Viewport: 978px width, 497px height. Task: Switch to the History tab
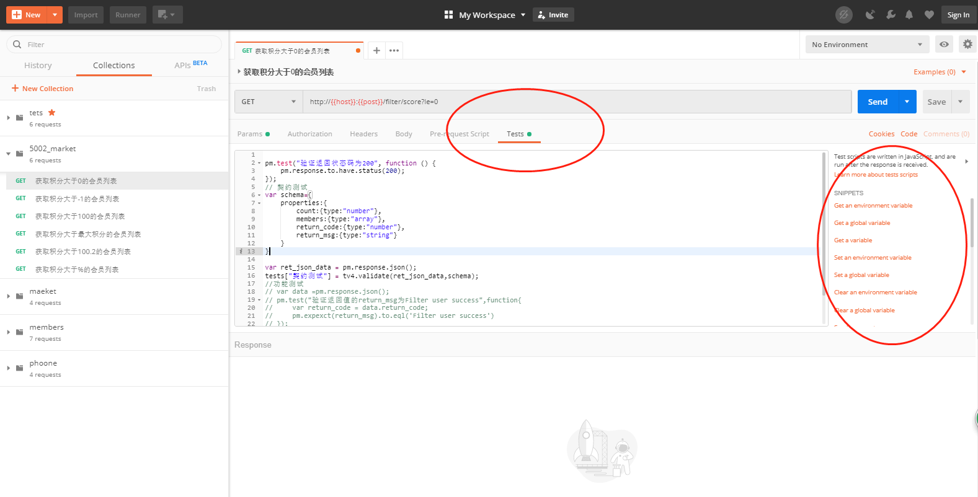38,66
